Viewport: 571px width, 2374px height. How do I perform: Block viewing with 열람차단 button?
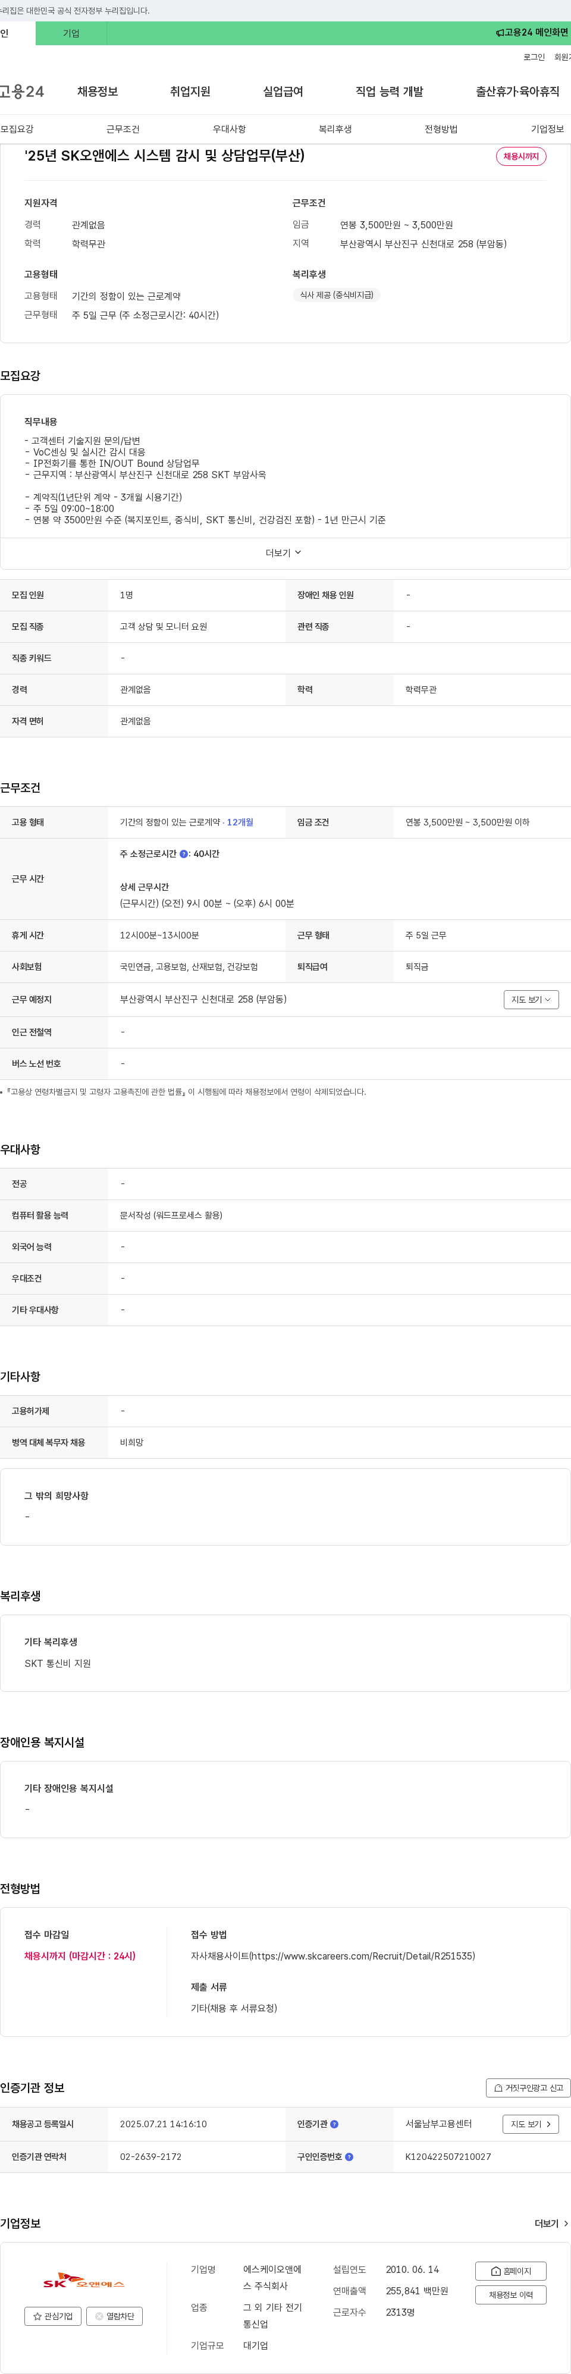click(114, 2316)
